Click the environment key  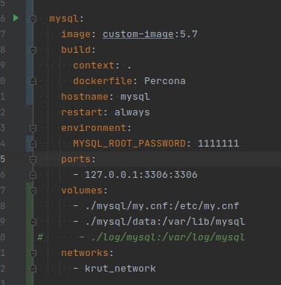click(94, 128)
